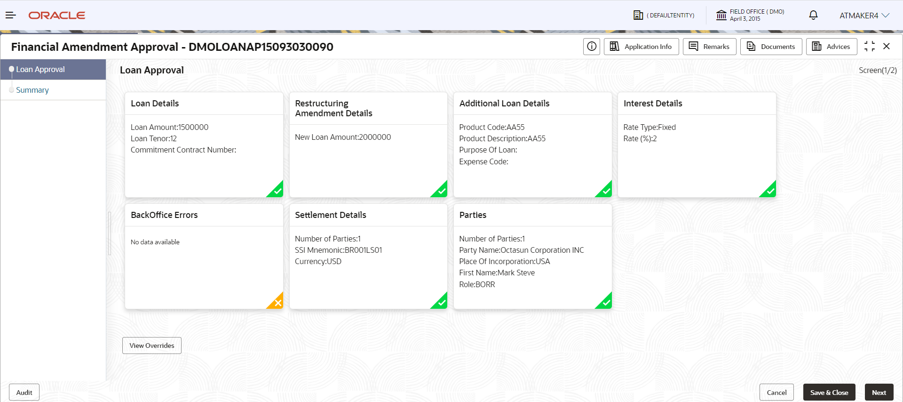Open the Audit details
This screenshot has height=402, width=903.
coord(24,393)
